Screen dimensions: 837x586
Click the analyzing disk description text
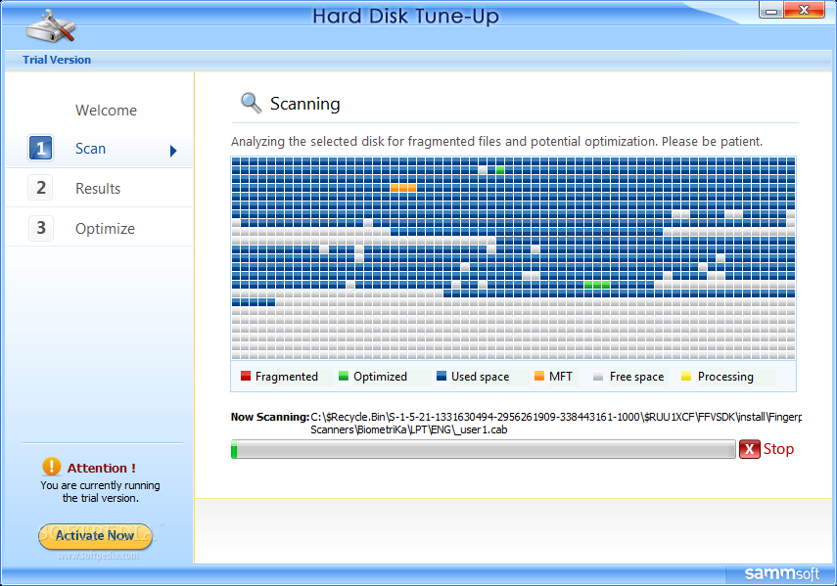point(496,141)
